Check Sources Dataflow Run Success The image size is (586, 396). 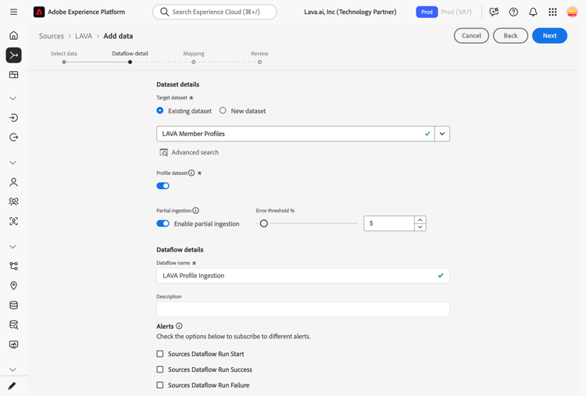click(160, 369)
